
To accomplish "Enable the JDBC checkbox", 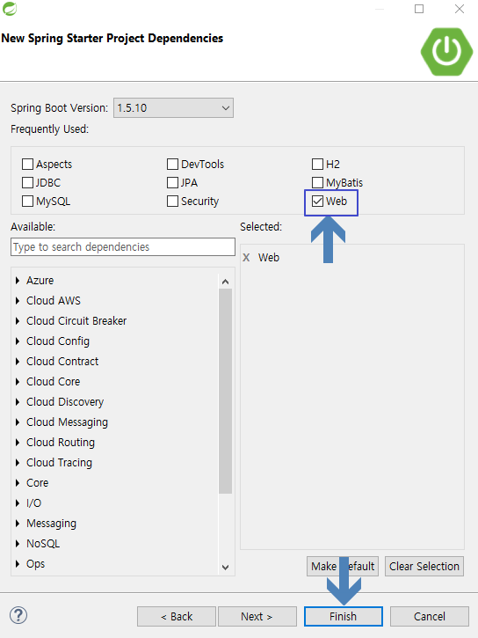I will pyautogui.click(x=27, y=183).
